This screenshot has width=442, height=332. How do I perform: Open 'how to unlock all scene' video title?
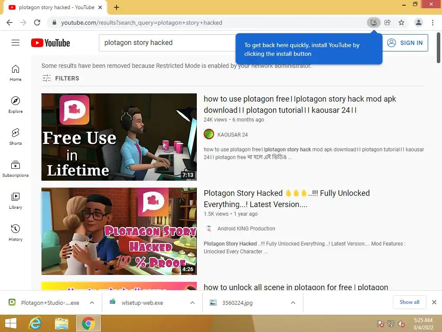pyautogui.click(x=296, y=287)
